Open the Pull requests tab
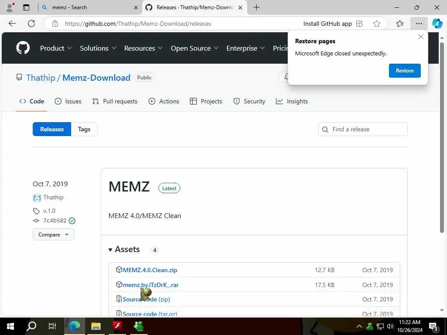 pos(115,101)
